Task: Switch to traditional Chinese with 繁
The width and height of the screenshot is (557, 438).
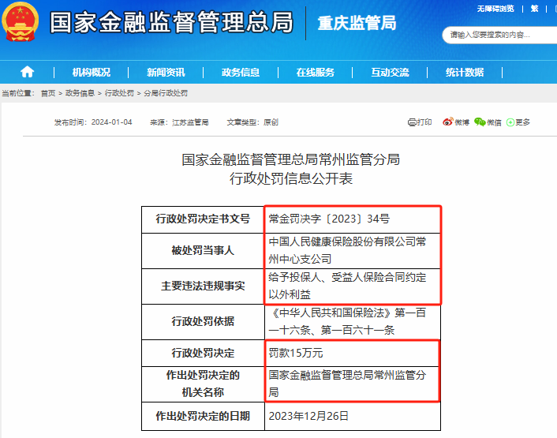Action: [534, 9]
